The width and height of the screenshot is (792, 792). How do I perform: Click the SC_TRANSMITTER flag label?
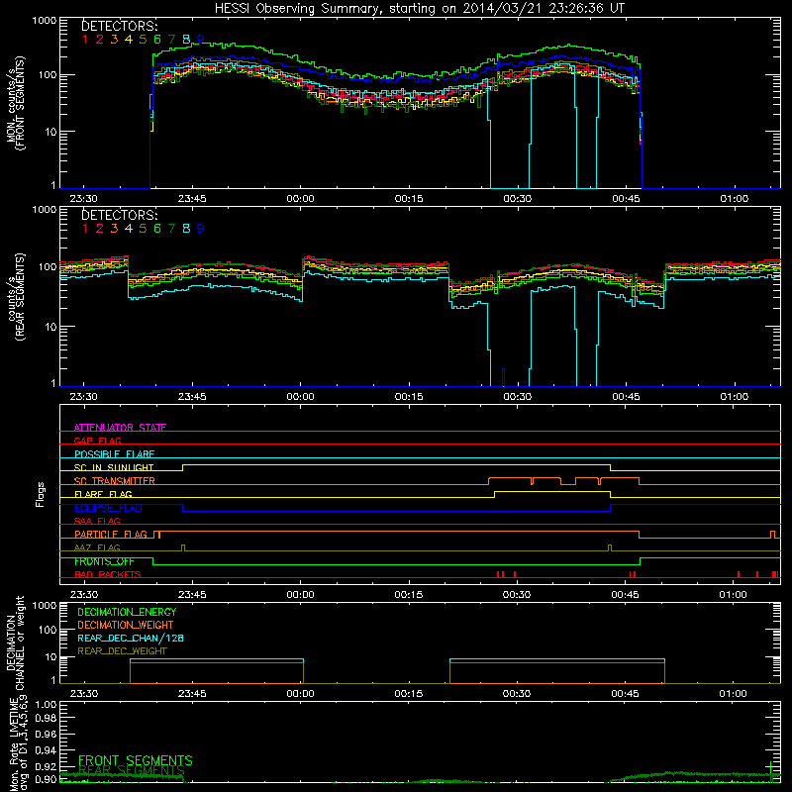click(x=115, y=481)
